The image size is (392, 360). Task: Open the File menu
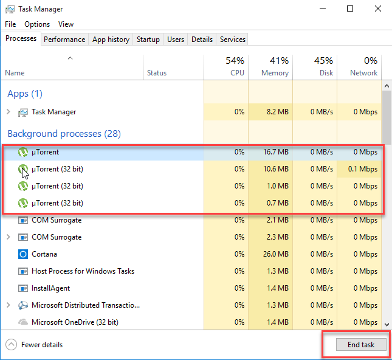[10, 24]
